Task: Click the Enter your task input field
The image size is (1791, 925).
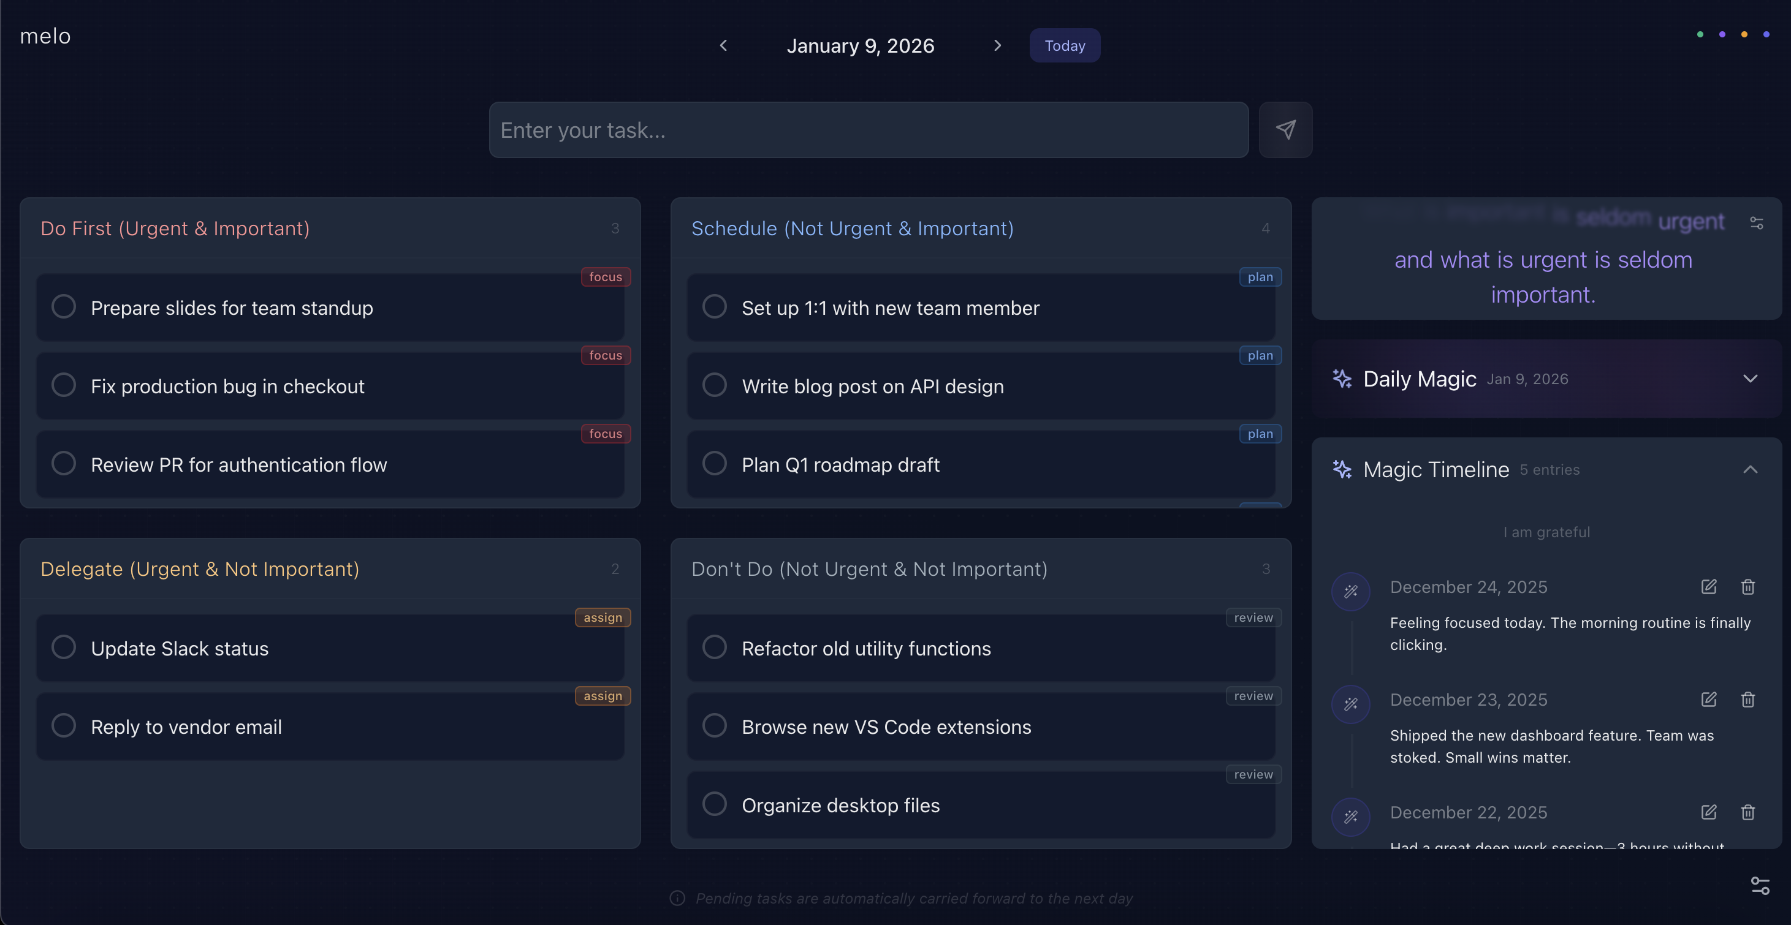Action: (x=868, y=129)
